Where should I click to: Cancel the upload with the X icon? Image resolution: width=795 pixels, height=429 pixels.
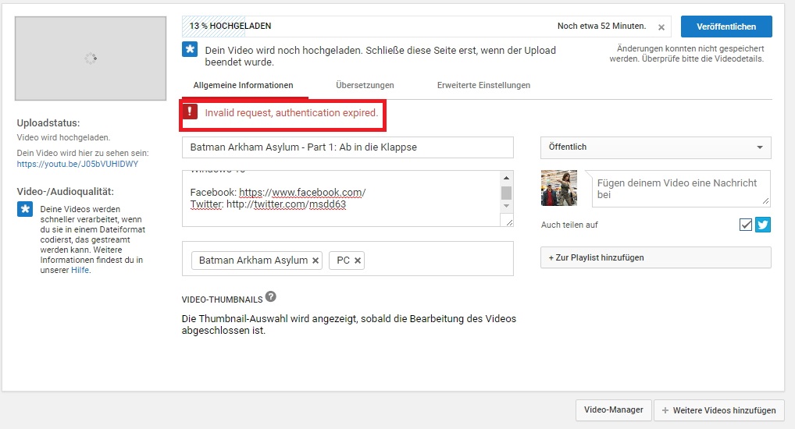point(661,27)
